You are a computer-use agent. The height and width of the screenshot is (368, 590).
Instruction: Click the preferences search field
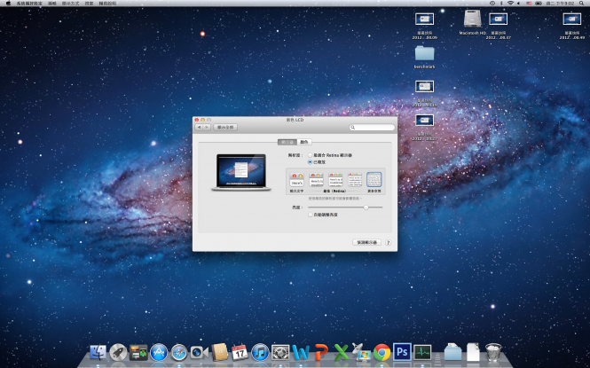(x=372, y=128)
